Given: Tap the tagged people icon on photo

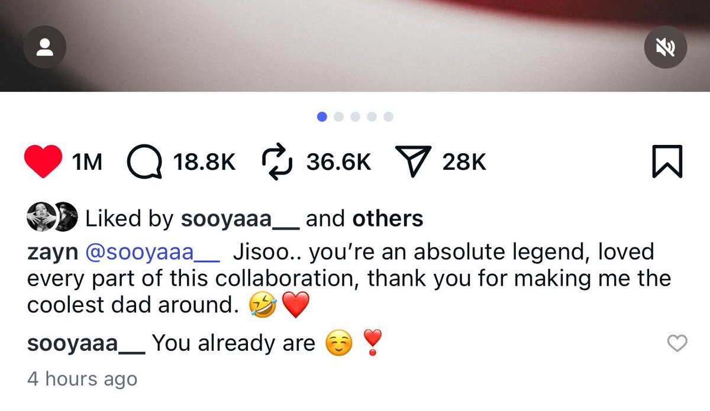Looking at the screenshot, I should coord(44,47).
